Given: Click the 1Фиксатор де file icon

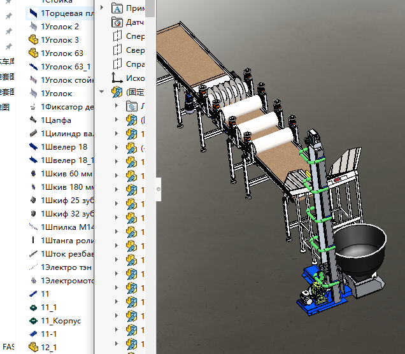Looking at the screenshot, I should [33, 106].
